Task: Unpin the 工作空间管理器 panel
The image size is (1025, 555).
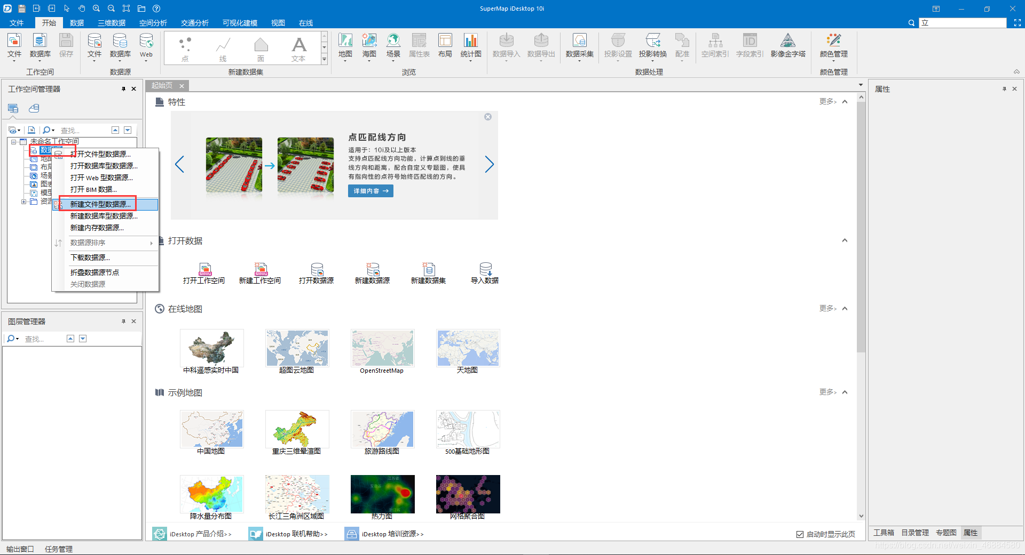Action: tap(123, 89)
